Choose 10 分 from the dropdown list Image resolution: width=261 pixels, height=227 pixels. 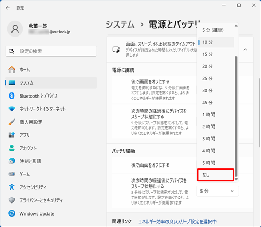(x=216, y=42)
